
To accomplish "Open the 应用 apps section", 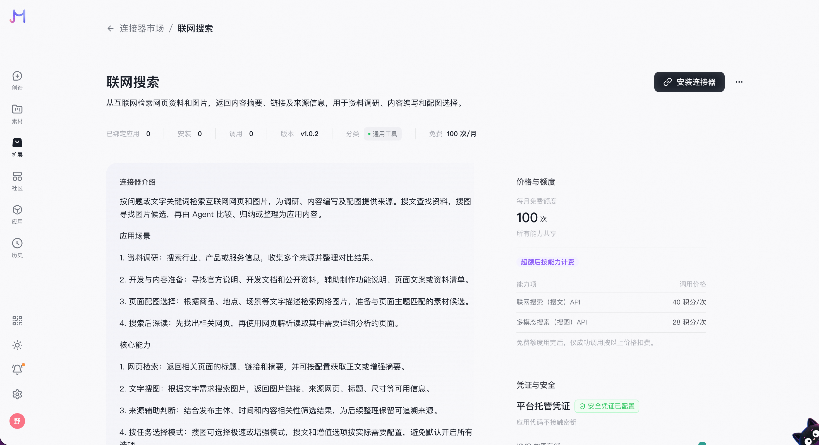I will 17,215.
